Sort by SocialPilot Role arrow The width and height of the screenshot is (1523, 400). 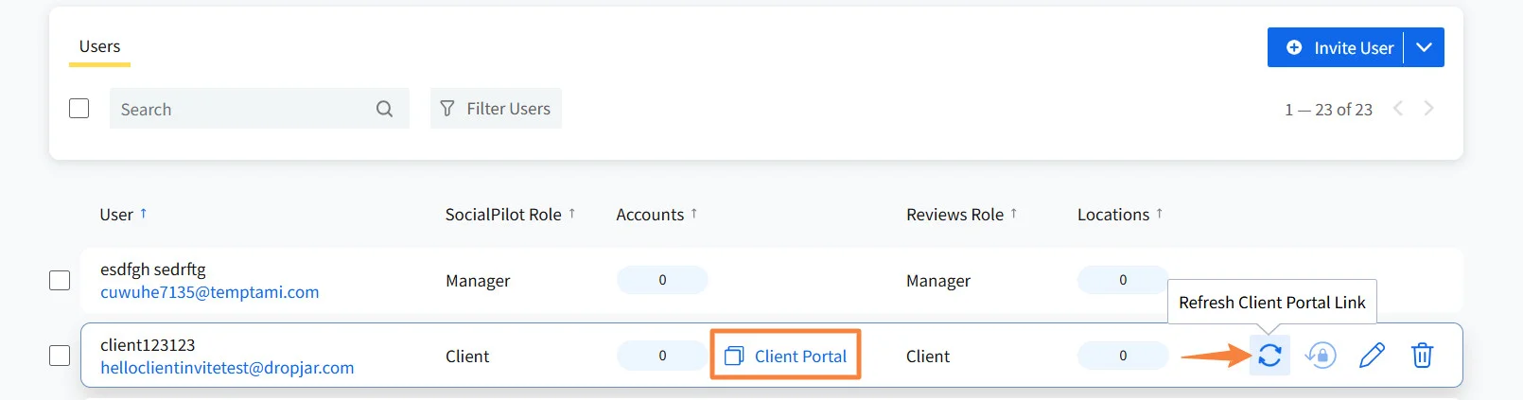coord(571,214)
